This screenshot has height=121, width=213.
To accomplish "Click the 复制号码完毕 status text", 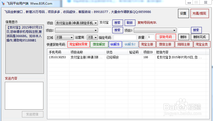I will 147,23.
